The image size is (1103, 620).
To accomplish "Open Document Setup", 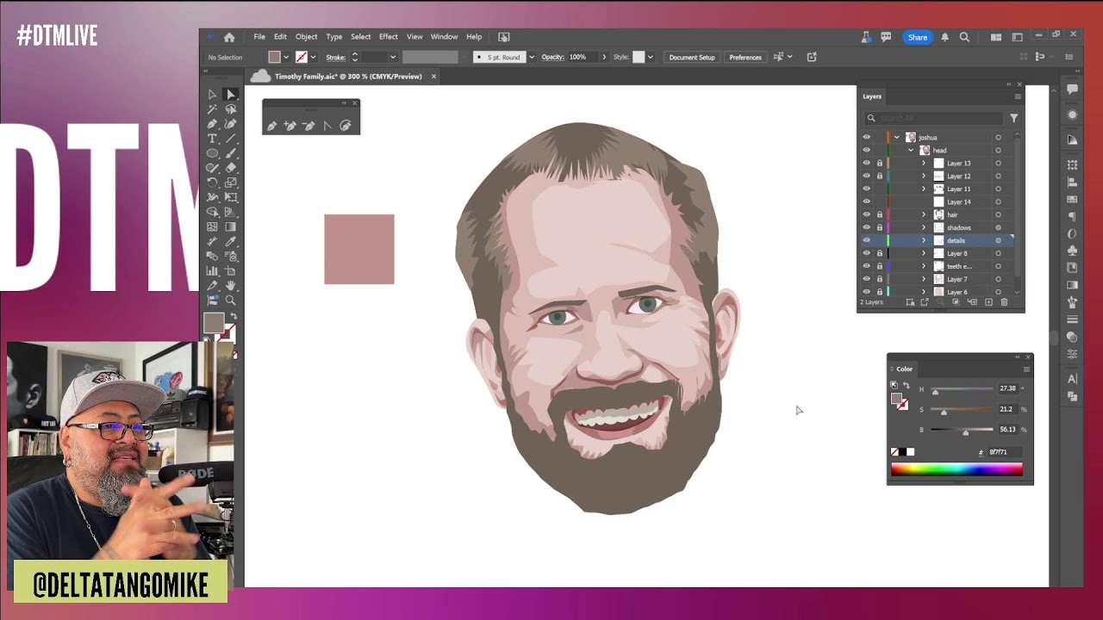I will point(692,57).
